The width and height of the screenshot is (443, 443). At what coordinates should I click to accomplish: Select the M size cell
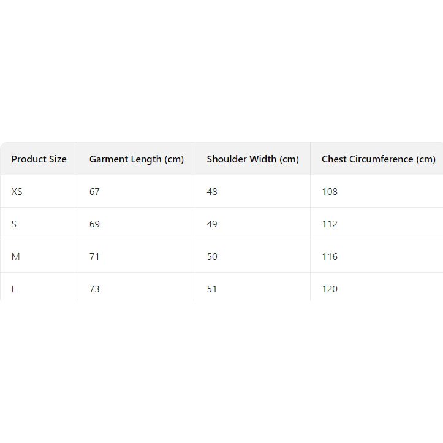[16, 257]
